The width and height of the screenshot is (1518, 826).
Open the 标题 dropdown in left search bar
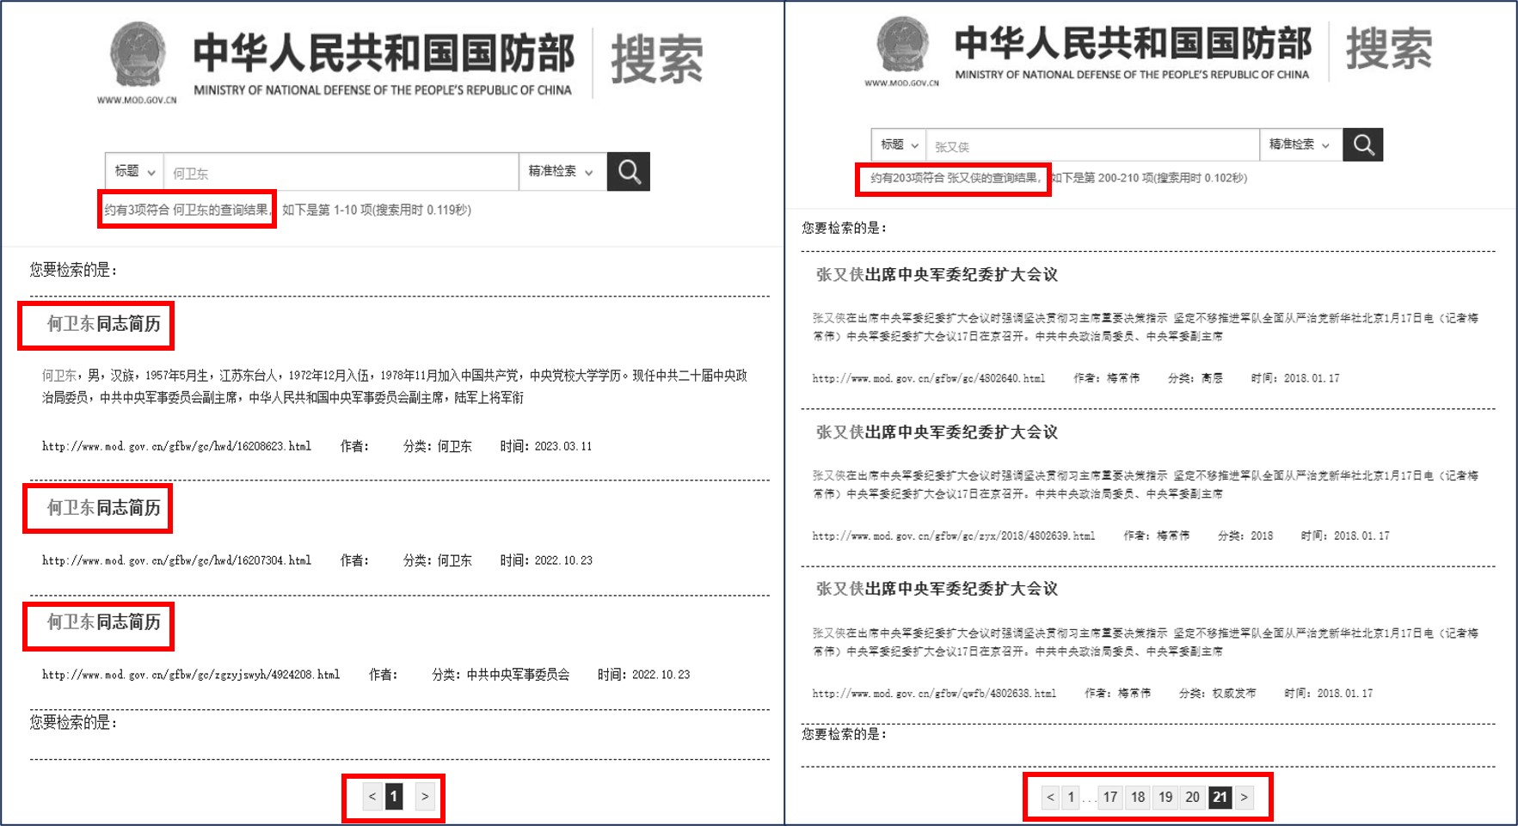pos(134,172)
